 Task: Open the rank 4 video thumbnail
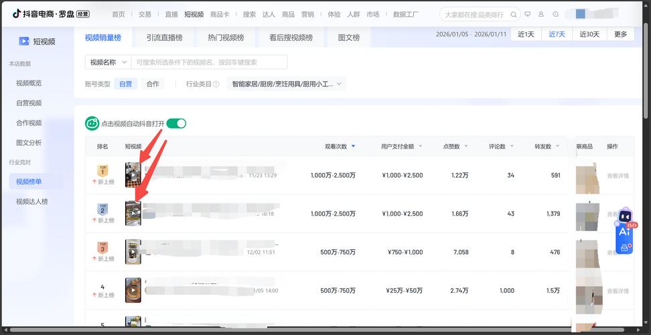(133, 290)
